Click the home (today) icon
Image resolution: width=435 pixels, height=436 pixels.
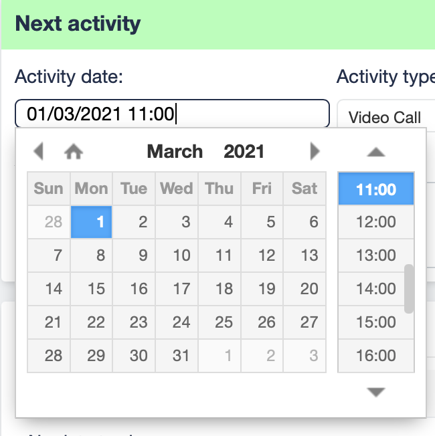(x=73, y=152)
